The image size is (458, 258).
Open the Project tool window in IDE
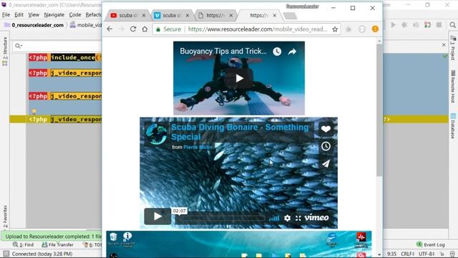[453, 48]
